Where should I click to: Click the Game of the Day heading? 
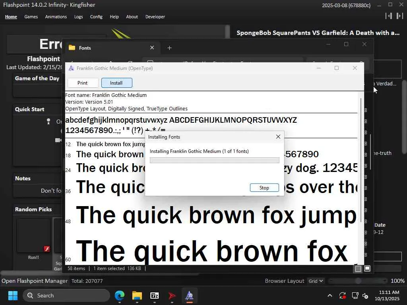(x=37, y=78)
